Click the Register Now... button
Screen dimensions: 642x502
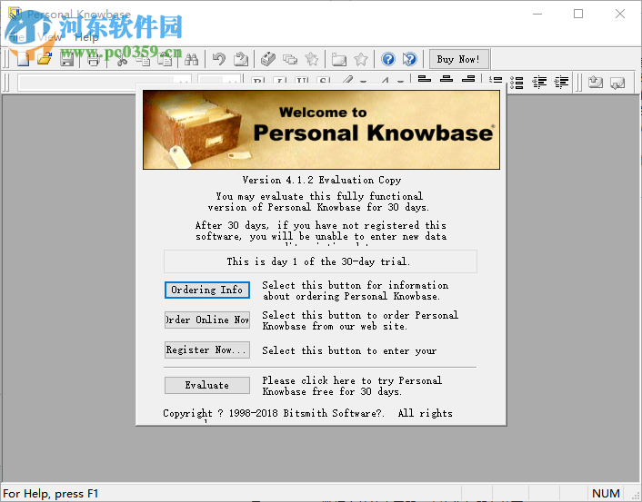pos(207,349)
